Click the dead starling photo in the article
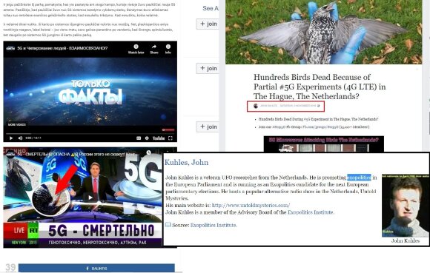 [323, 32]
